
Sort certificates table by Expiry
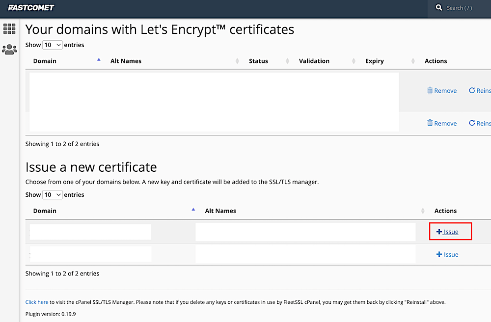coord(375,61)
